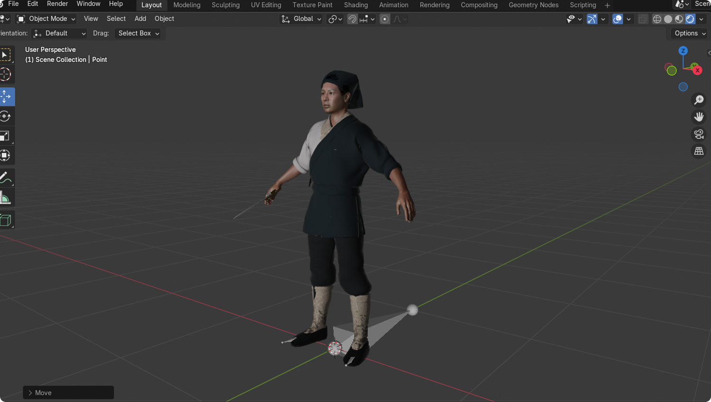Open selectability and visibility dropdown
The width and height of the screenshot is (711, 402).
coord(574,19)
